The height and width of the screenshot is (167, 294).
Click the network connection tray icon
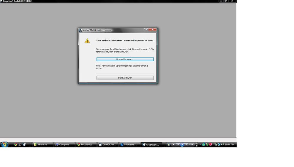tap(219, 144)
